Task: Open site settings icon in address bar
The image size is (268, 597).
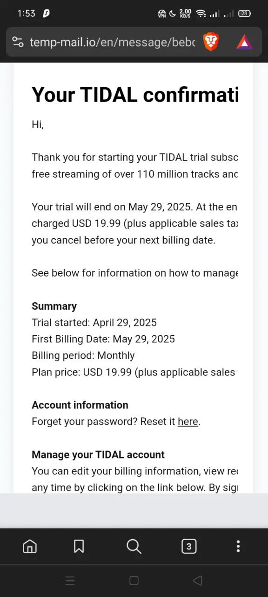Action: (18, 42)
